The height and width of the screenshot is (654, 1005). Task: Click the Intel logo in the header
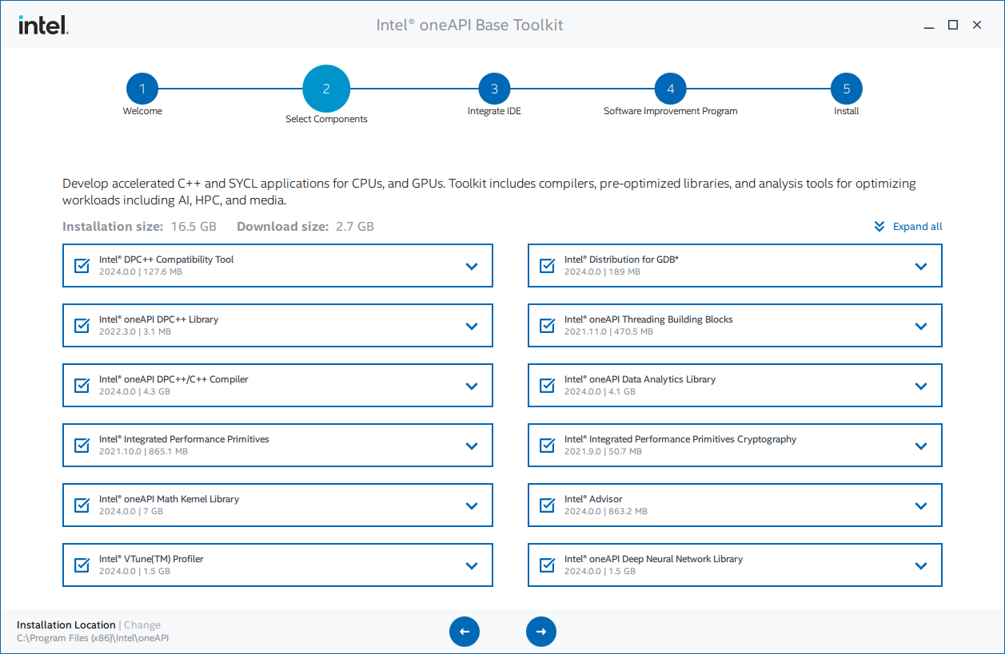(43, 26)
